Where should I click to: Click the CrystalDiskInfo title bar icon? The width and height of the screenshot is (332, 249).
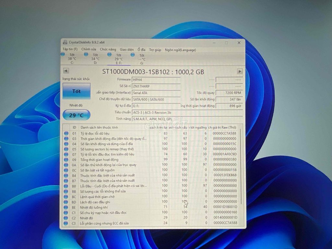(65, 42)
